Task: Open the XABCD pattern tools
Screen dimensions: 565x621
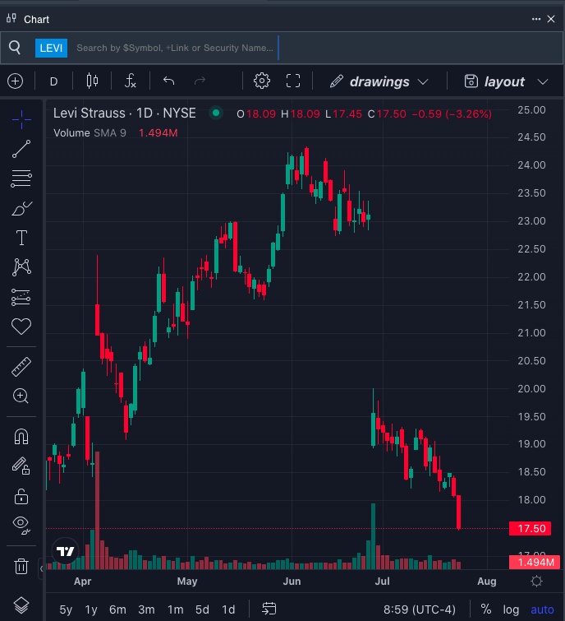Action: click(21, 267)
